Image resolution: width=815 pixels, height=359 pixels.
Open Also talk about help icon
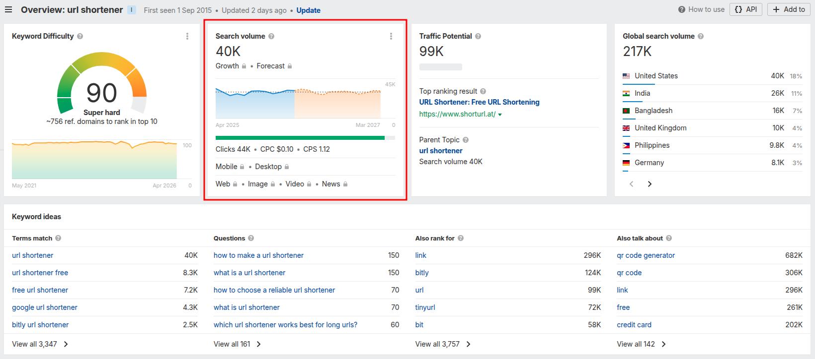point(669,238)
